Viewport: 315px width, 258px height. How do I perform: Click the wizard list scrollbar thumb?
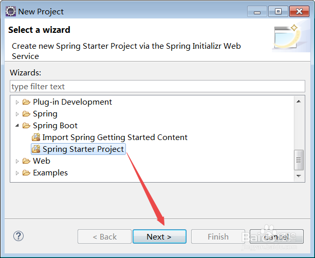pos(299,160)
